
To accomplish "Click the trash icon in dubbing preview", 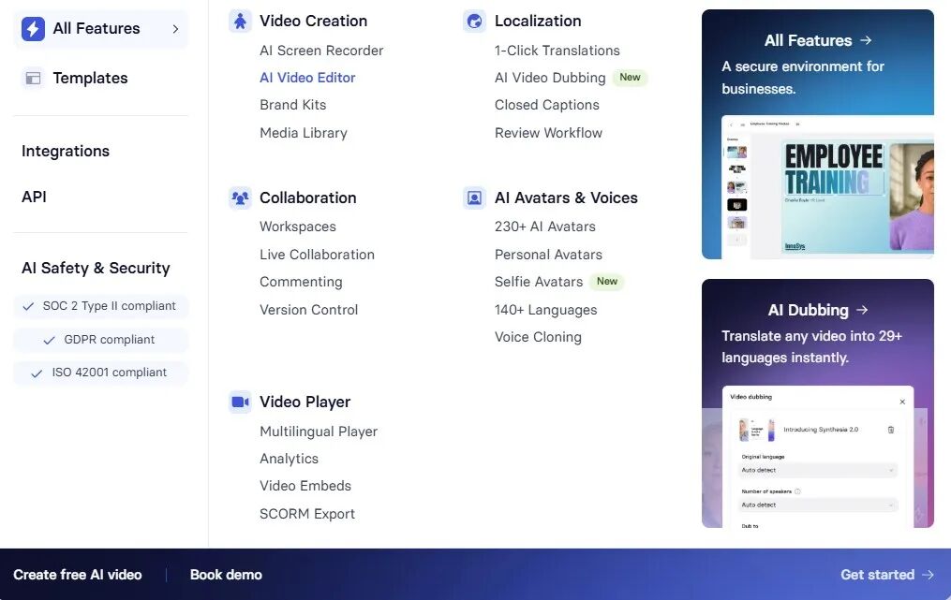I will pos(891,430).
